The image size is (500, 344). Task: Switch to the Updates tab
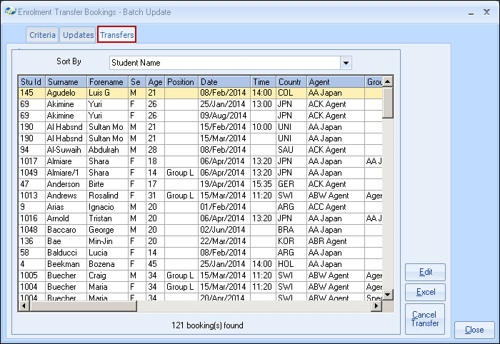click(78, 35)
